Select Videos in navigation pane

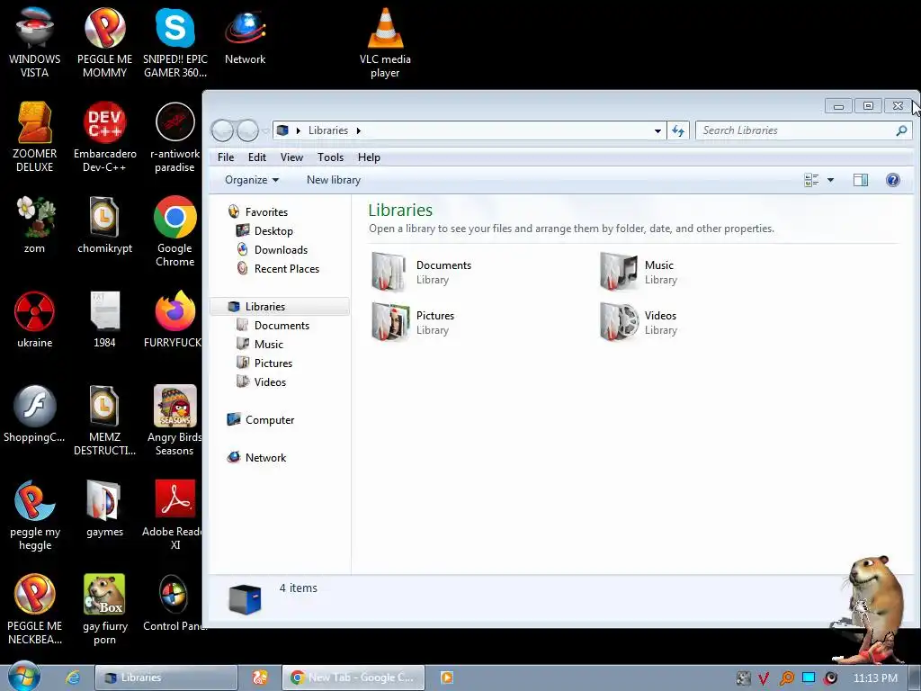click(270, 381)
